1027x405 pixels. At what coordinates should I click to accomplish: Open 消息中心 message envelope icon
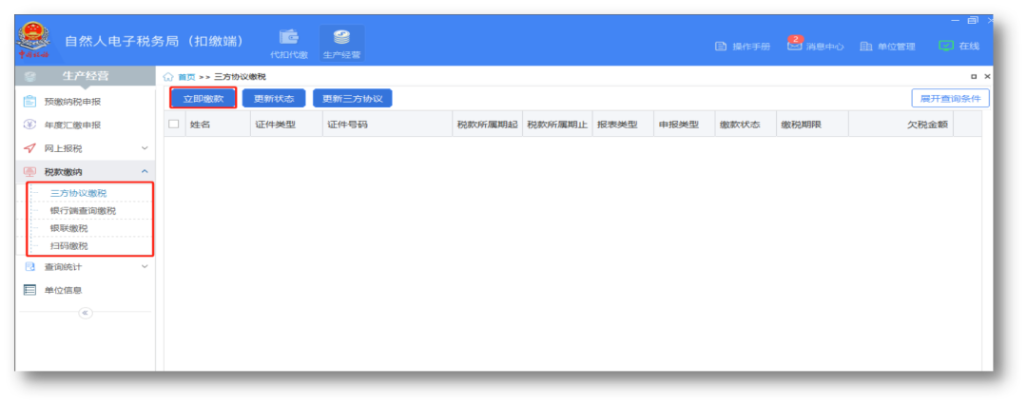click(x=794, y=46)
